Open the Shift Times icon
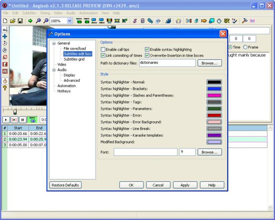The height and width of the screenshot is (220, 275). pyautogui.click(x=188, y=21)
